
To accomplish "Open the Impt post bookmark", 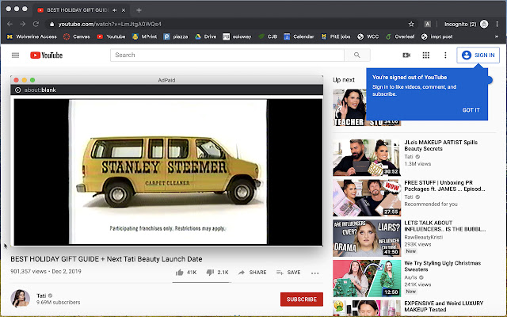I will point(436,36).
